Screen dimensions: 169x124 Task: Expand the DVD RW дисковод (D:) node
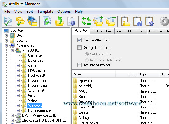click(x=12, y=115)
